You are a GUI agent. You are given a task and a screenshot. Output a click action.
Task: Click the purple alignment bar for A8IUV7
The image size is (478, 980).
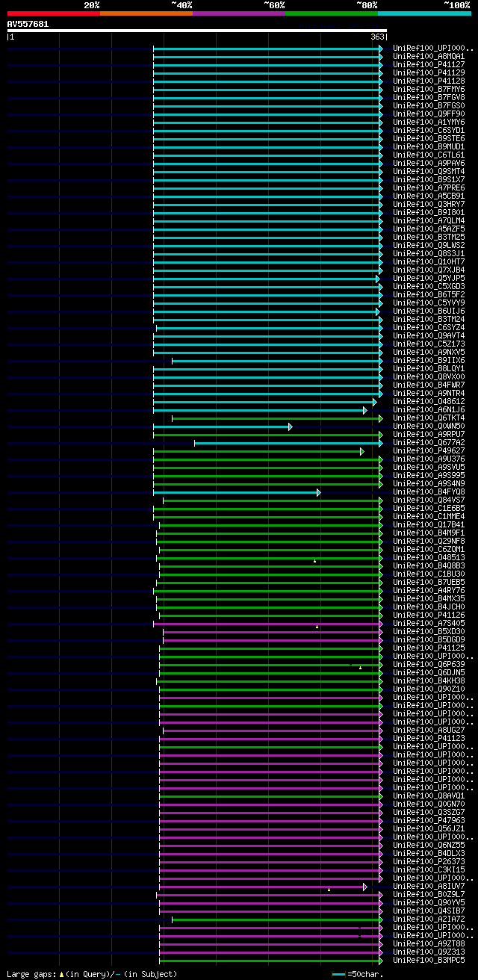tap(263, 887)
